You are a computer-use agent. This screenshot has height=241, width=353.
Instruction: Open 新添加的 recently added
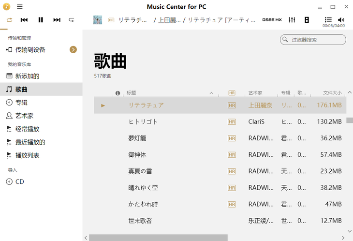click(x=41, y=76)
